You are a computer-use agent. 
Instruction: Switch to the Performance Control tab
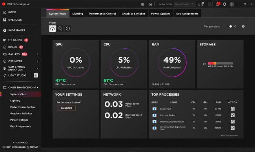(x=102, y=14)
